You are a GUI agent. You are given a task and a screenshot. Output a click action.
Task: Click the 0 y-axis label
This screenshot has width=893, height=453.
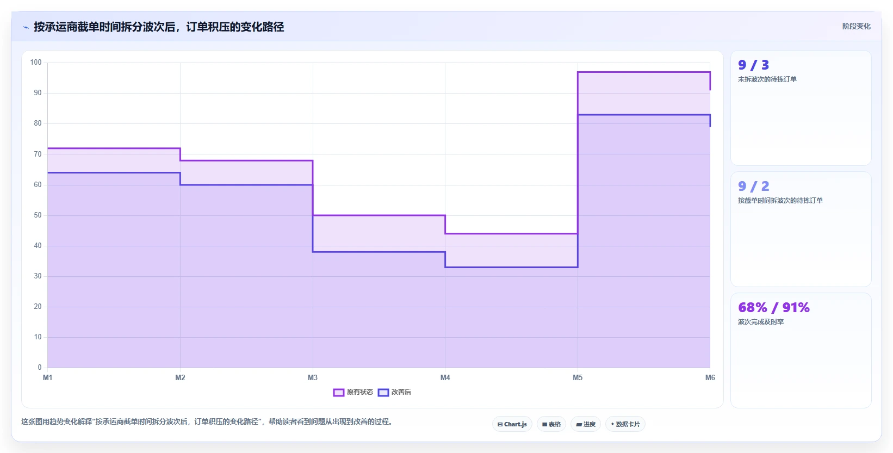point(40,368)
